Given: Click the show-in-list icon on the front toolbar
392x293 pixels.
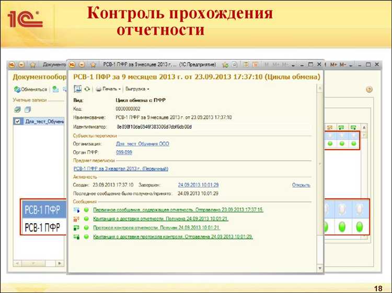Looking at the screenshot, I should coord(77,89).
